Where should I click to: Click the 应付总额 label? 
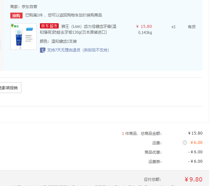[x=152, y=180]
